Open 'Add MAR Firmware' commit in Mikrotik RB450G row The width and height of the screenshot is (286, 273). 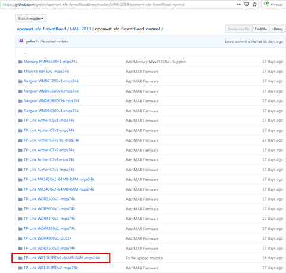click(x=142, y=72)
